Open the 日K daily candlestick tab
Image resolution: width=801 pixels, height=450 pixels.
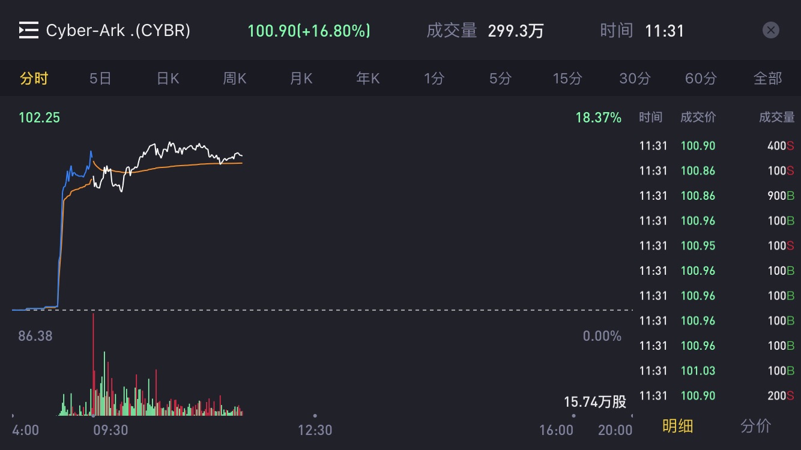[x=168, y=79]
